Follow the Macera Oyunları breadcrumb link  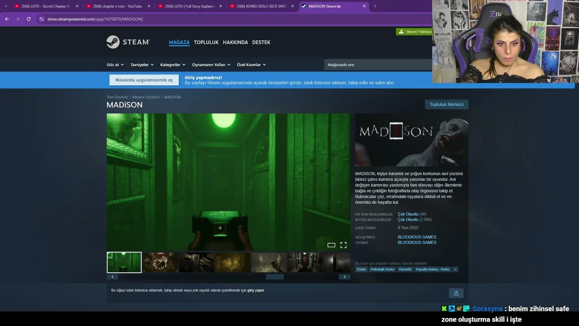[x=146, y=97]
